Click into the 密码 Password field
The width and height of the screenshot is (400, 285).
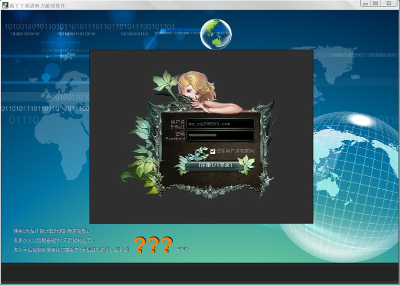pyautogui.click(x=220, y=136)
